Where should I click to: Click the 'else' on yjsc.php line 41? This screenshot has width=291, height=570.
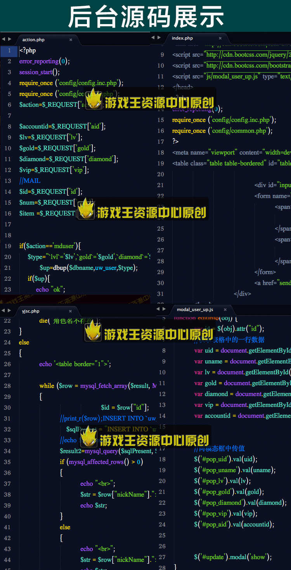(65, 527)
